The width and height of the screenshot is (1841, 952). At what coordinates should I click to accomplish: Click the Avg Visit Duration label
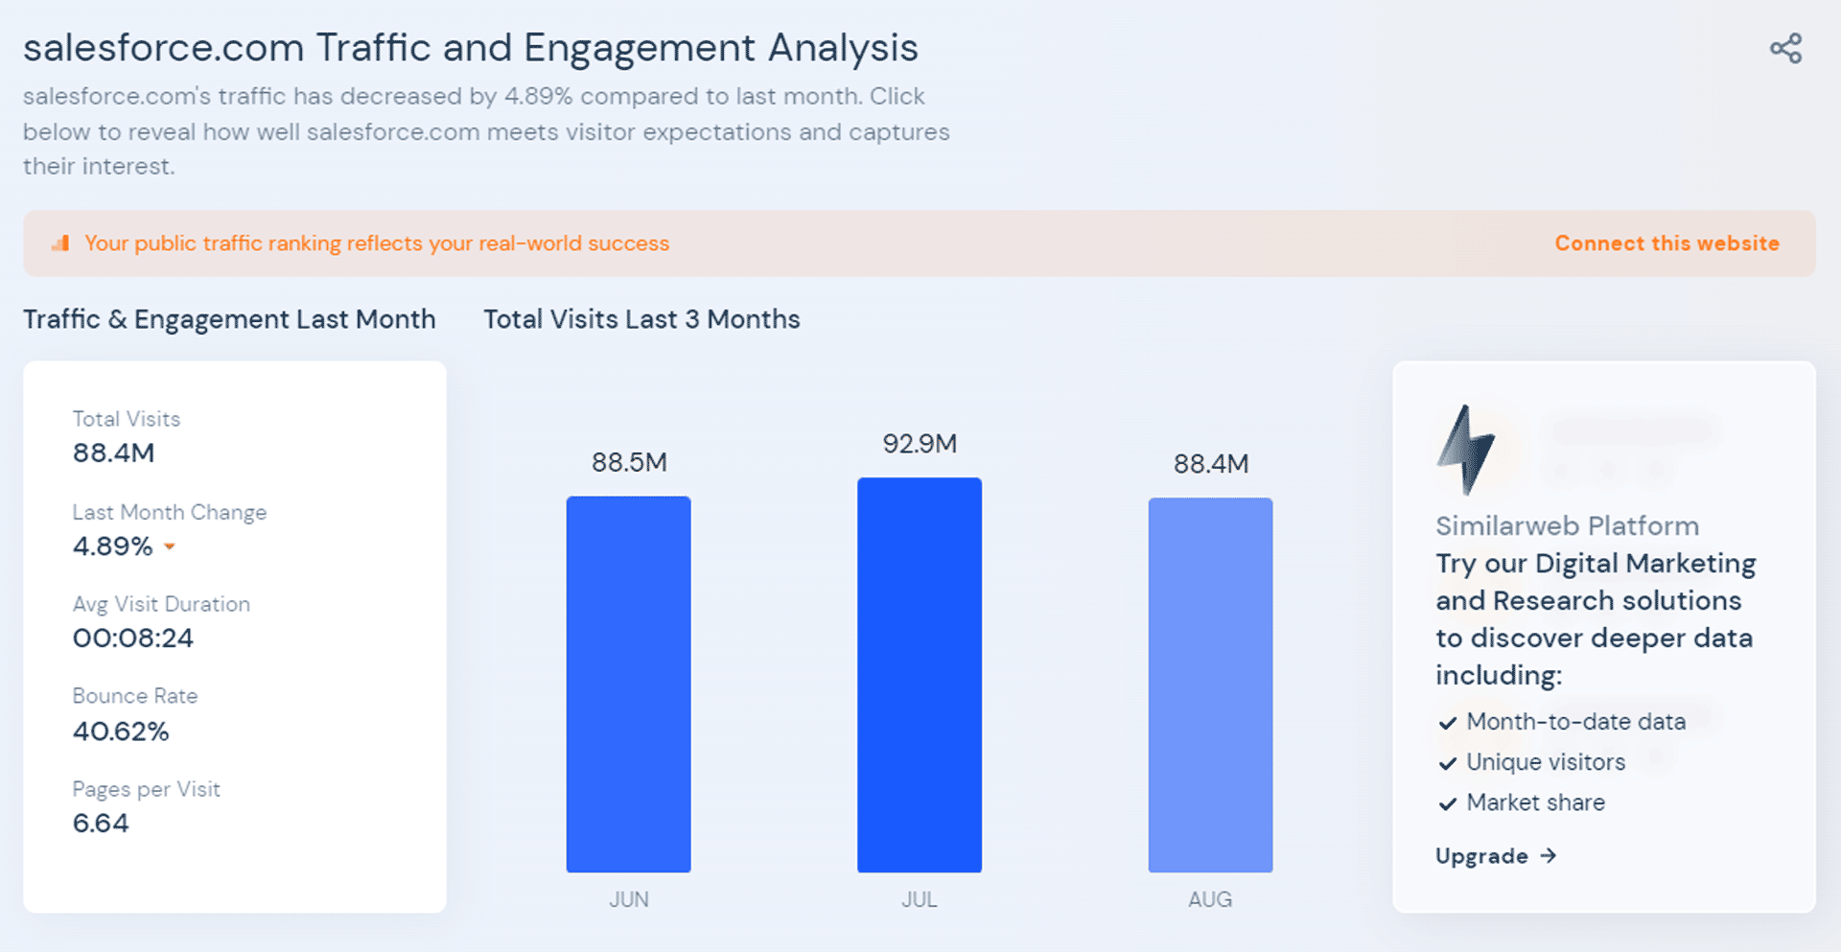point(161,605)
